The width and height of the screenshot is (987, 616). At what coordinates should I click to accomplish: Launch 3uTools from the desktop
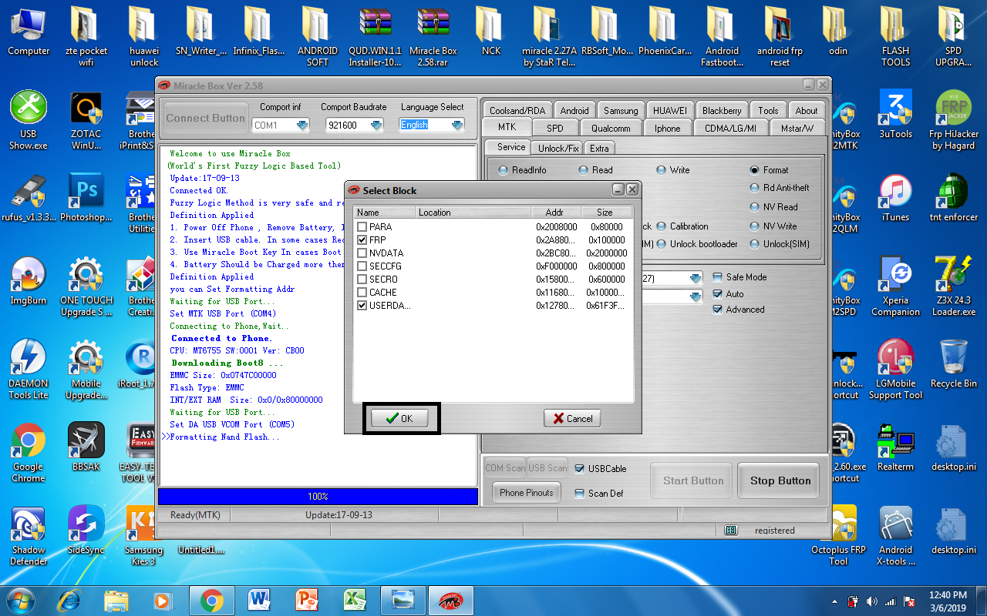pos(895,114)
